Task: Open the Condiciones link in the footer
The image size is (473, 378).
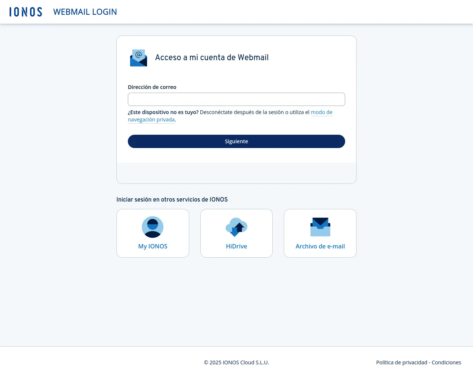Action: pyautogui.click(x=446, y=362)
